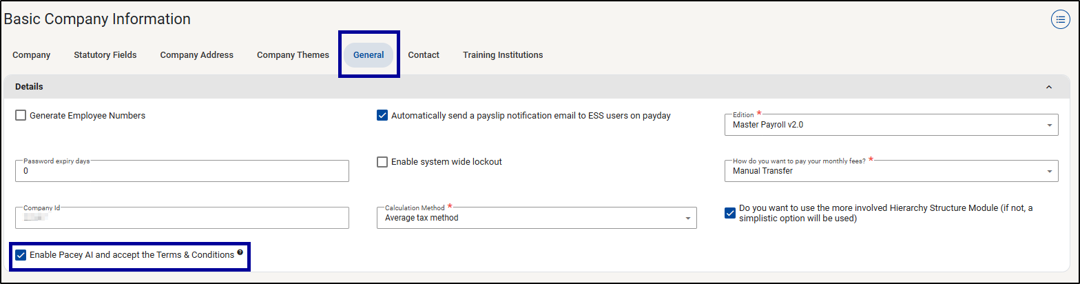Focus the Company Id input field

[182, 218]
